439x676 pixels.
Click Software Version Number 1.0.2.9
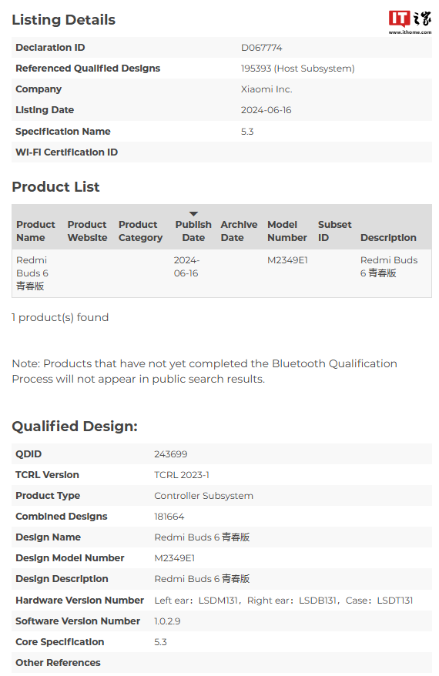167,621
